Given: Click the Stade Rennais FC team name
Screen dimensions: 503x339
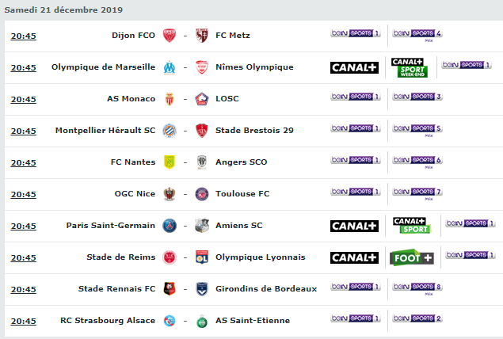Looking at the screenshot, I should (116, 288).
